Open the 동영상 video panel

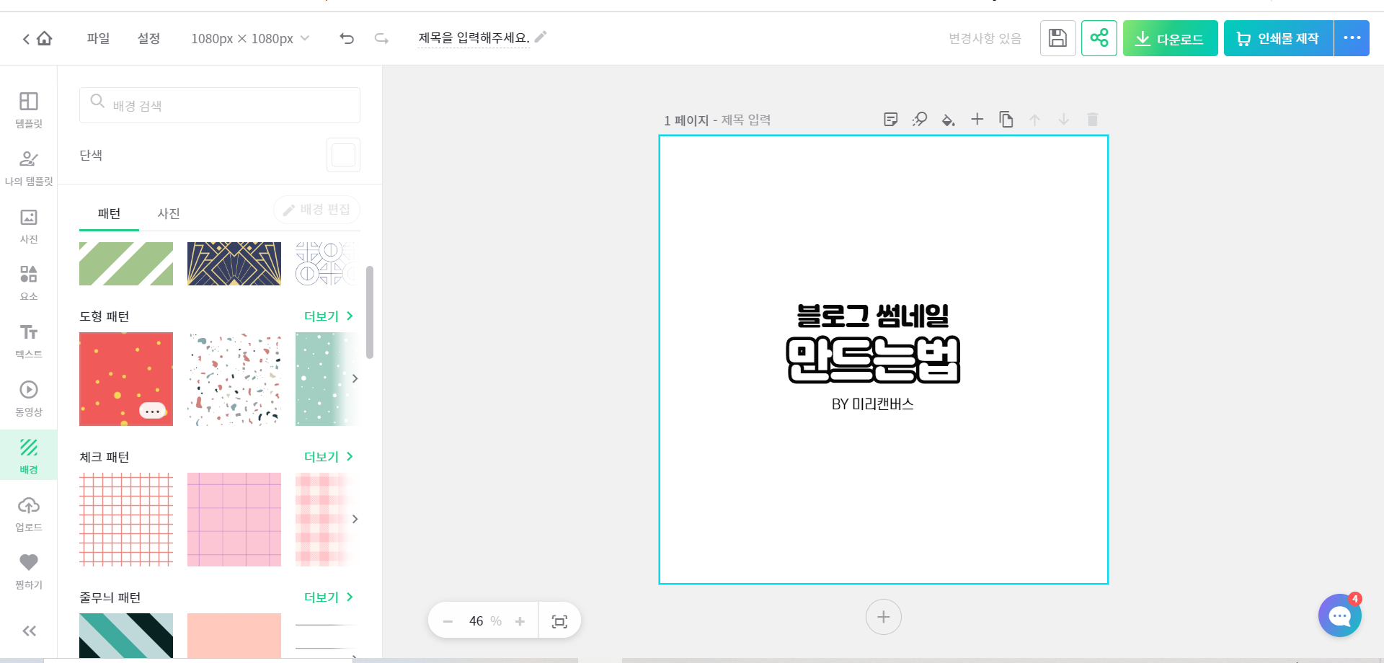click(29, 398)
